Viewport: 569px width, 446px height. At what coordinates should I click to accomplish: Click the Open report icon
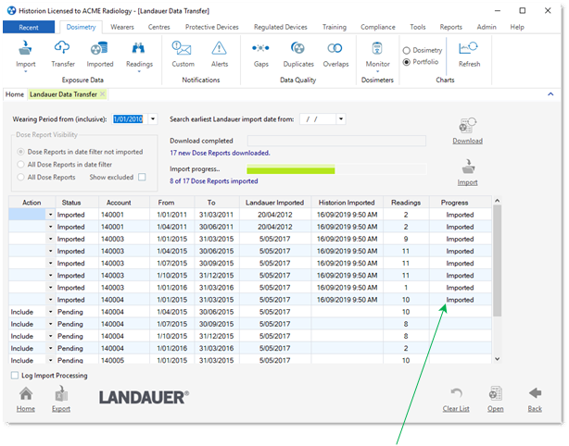496,393
